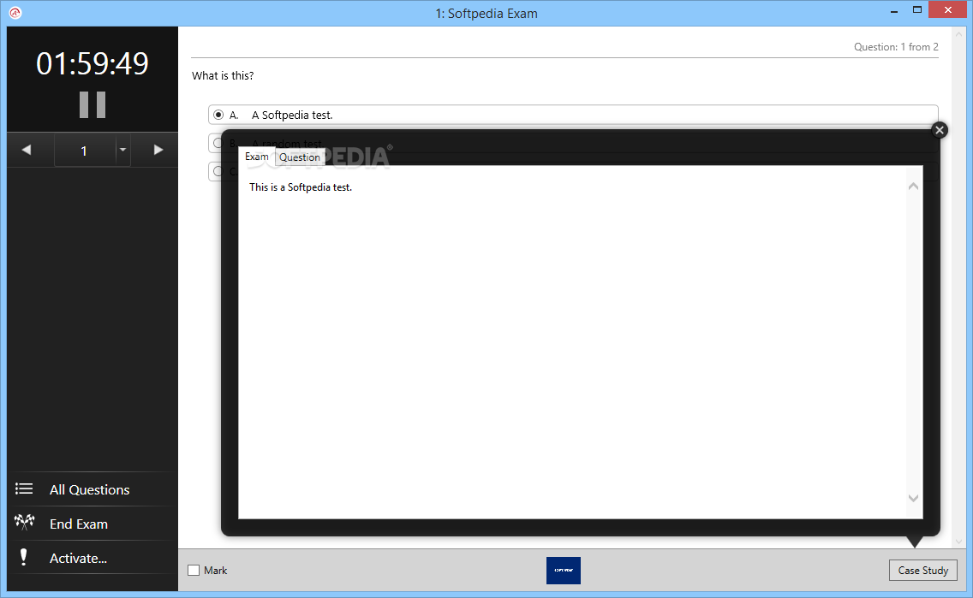Maximize the Softpedia Exam window

pos(917,10)
